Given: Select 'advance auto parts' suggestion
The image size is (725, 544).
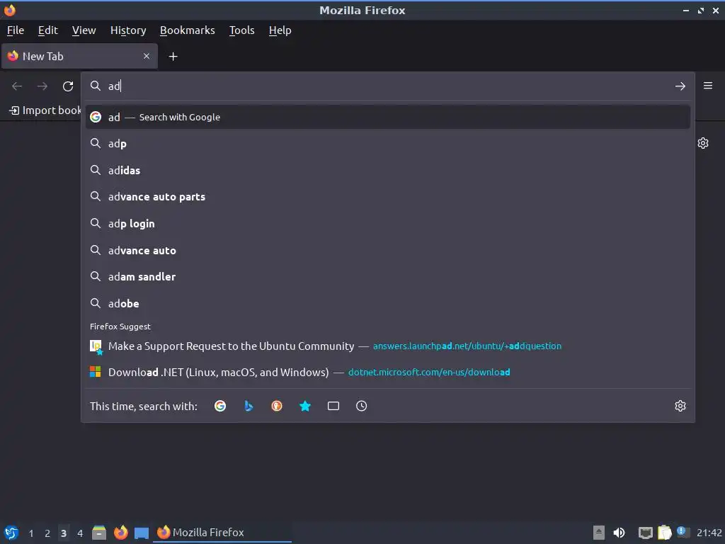Looking at the screenshot, I should coord(388,197).
